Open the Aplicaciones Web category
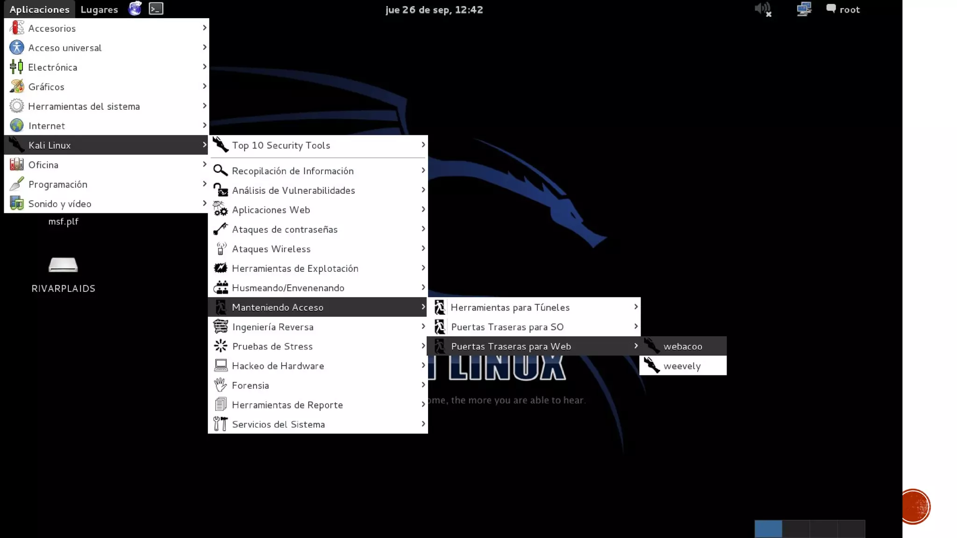This screenshot has width=957, height=538. tap(271, 210)
